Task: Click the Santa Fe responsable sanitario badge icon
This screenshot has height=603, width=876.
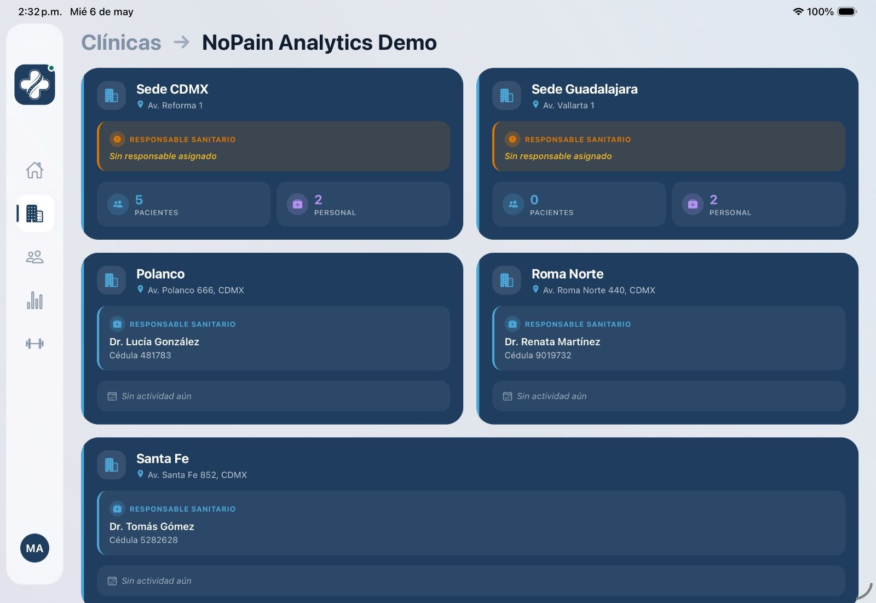Action: (x=117, y=509)
